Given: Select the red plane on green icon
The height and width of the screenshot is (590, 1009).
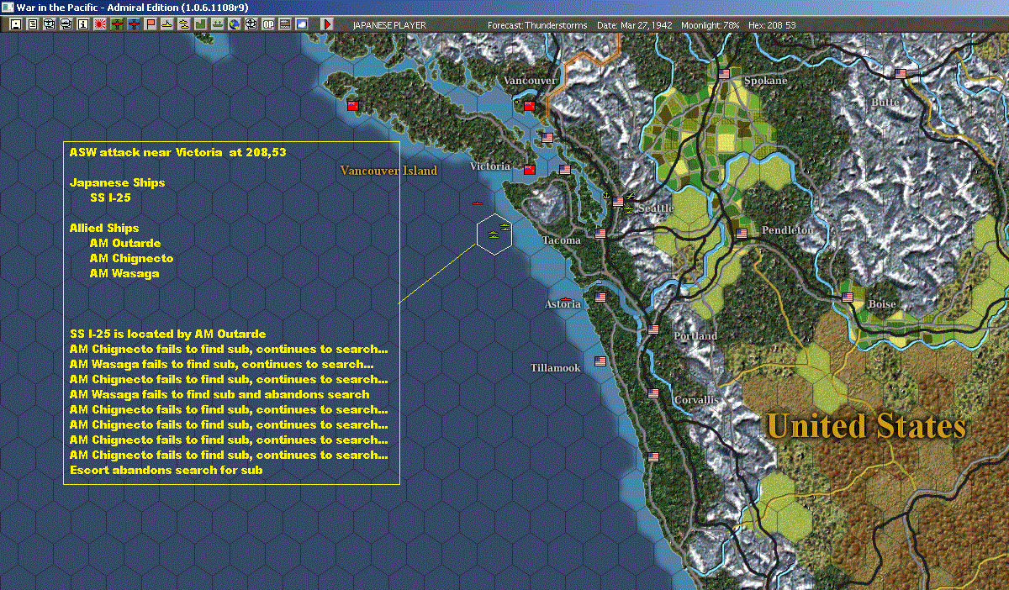Looking at the screenshot, I should tap(117, 24).
